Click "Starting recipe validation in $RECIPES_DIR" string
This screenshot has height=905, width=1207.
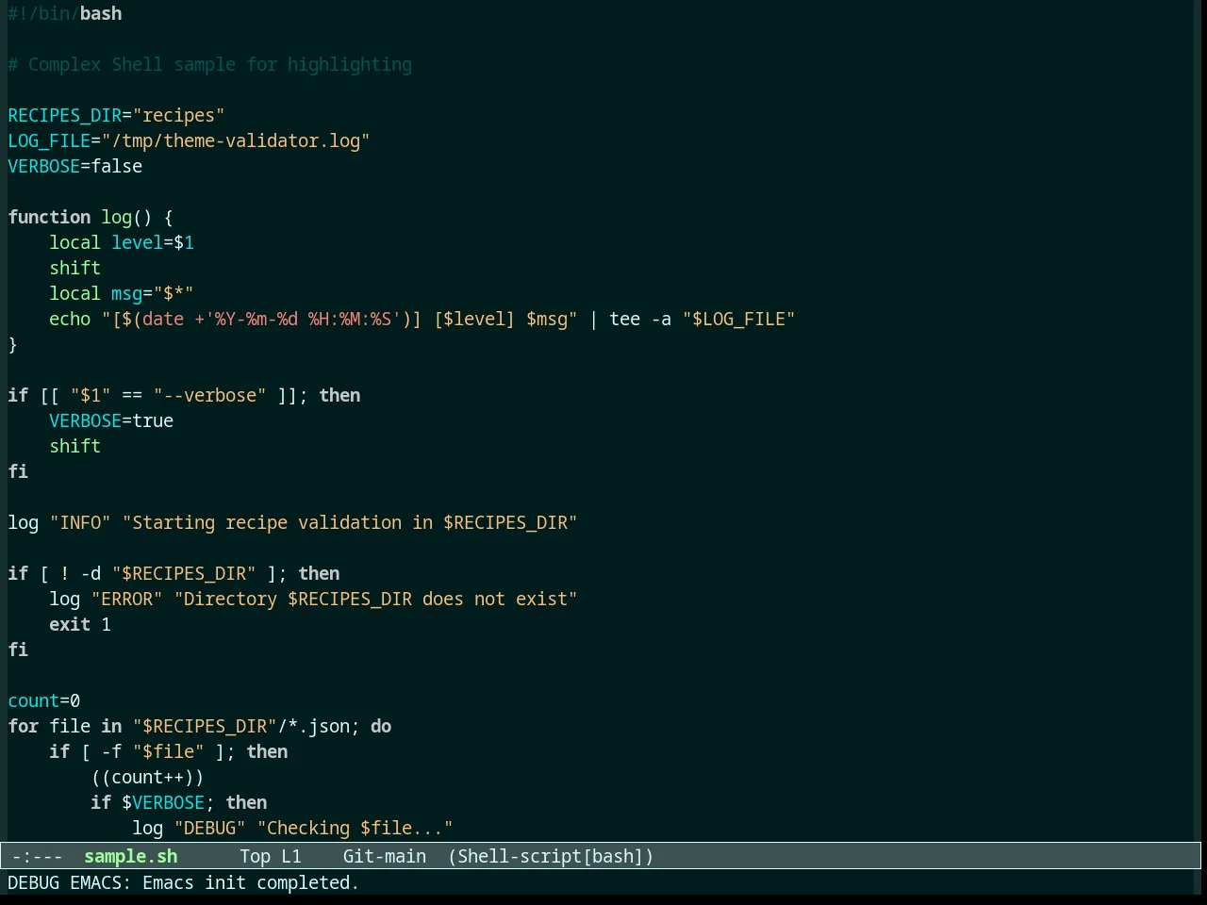pos(350,522)
